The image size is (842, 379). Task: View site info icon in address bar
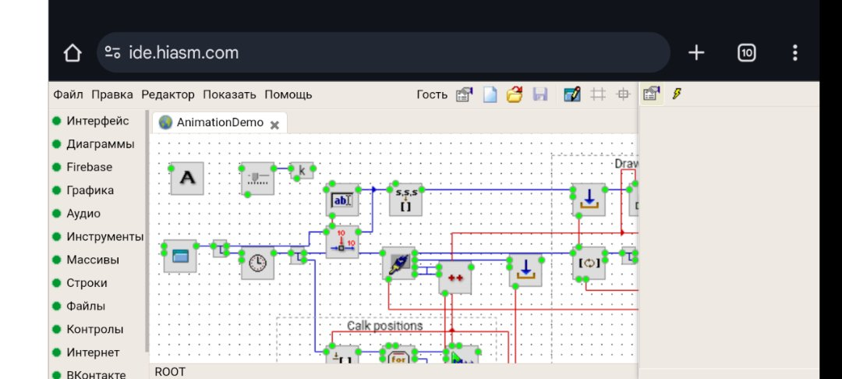112,52
